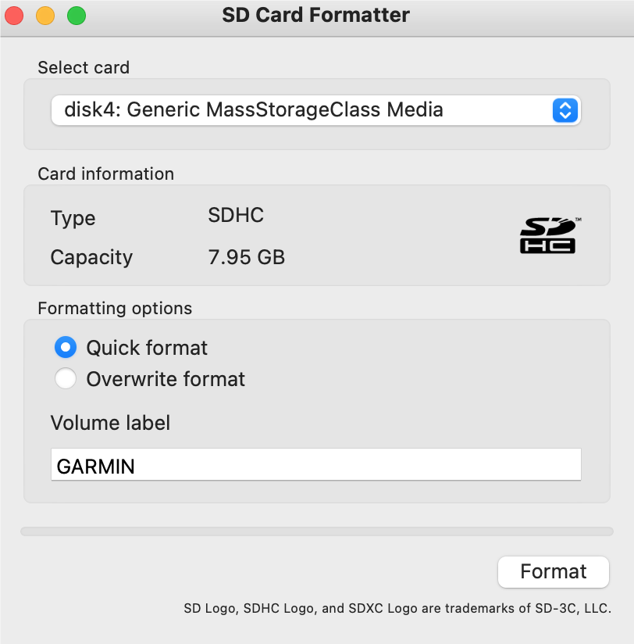Click inside the GARMIN volume label field
Screen dimensions: 634x644
click(x=316, y=464)
